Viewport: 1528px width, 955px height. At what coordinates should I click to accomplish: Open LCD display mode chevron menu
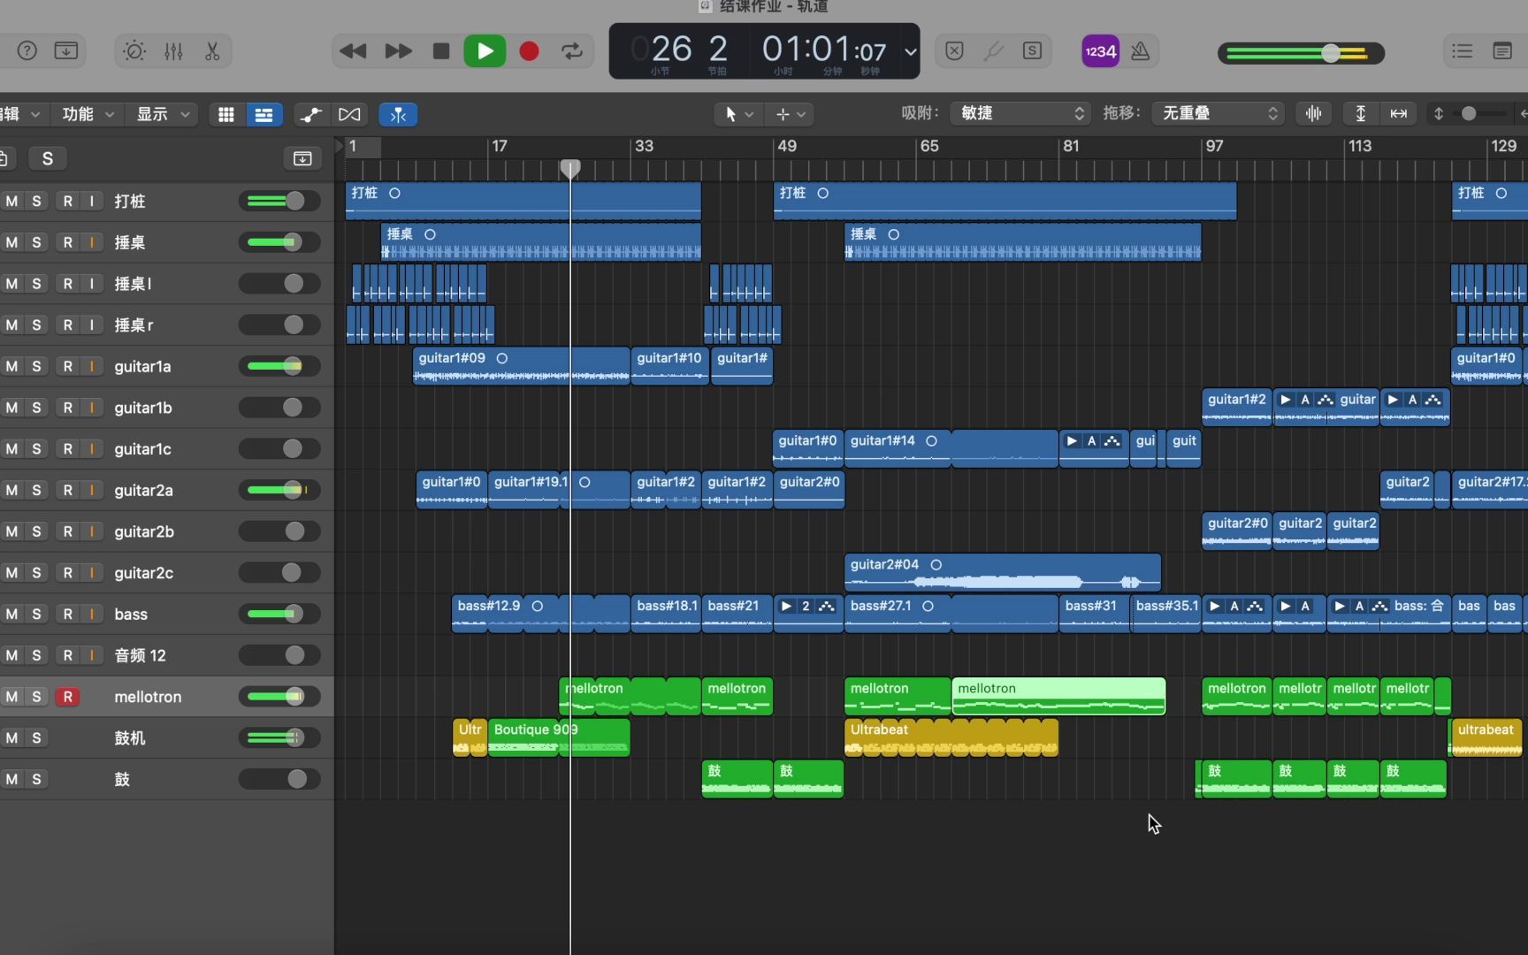910,51
